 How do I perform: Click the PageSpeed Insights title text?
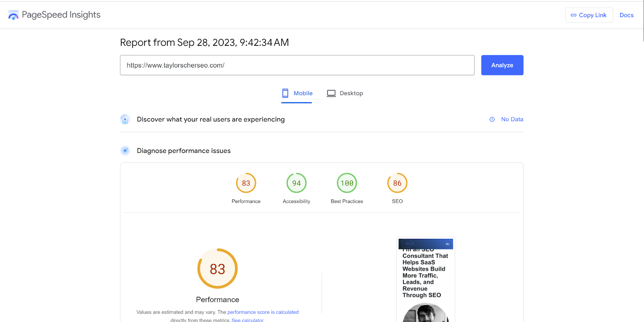pos(61,15)
